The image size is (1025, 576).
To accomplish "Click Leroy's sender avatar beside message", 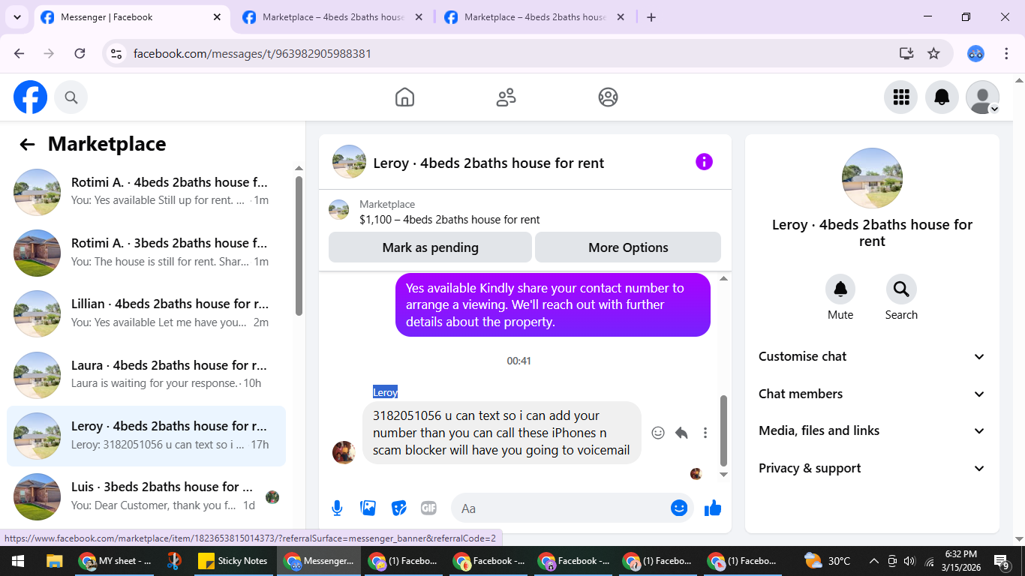I will [x=344, y=452].
